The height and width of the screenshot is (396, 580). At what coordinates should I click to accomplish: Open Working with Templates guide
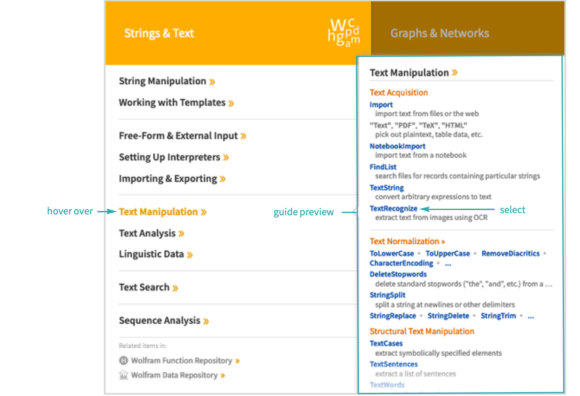point(172,103)
